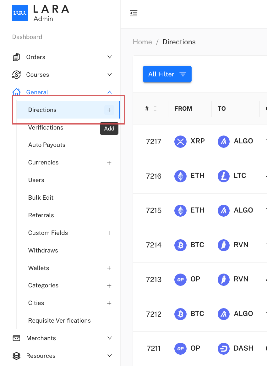Add a new city using the plus icon
267x366 pixels.
[x=109, y=303]
